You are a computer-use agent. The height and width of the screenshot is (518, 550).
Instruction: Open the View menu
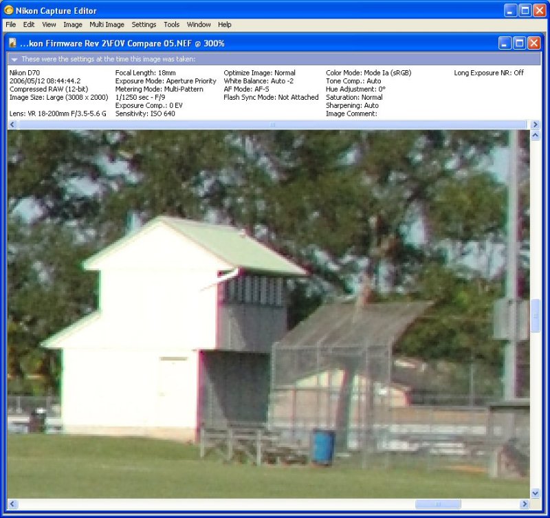49,25
